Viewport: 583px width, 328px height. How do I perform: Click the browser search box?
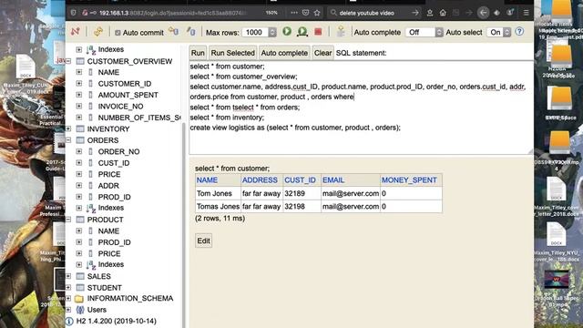[373, 13]
